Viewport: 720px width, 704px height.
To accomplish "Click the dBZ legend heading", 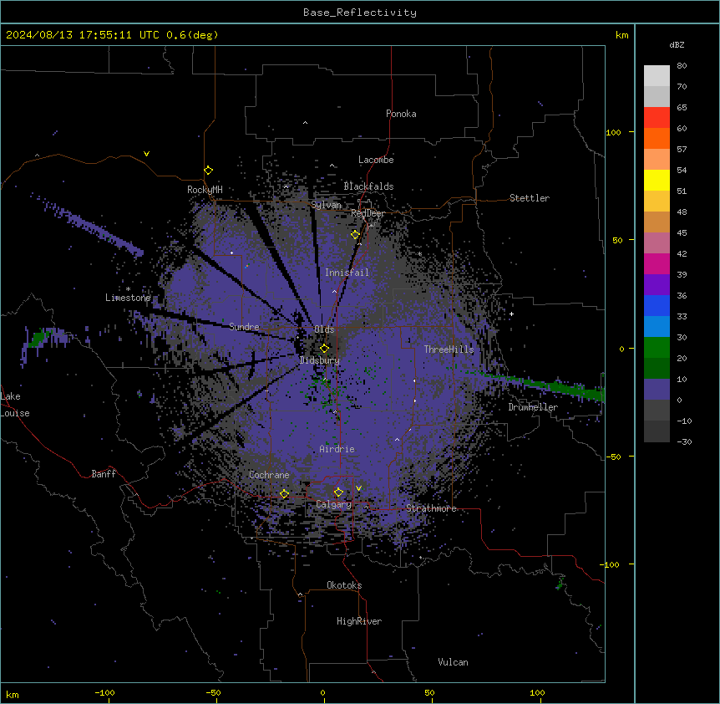I will [677, 44].
